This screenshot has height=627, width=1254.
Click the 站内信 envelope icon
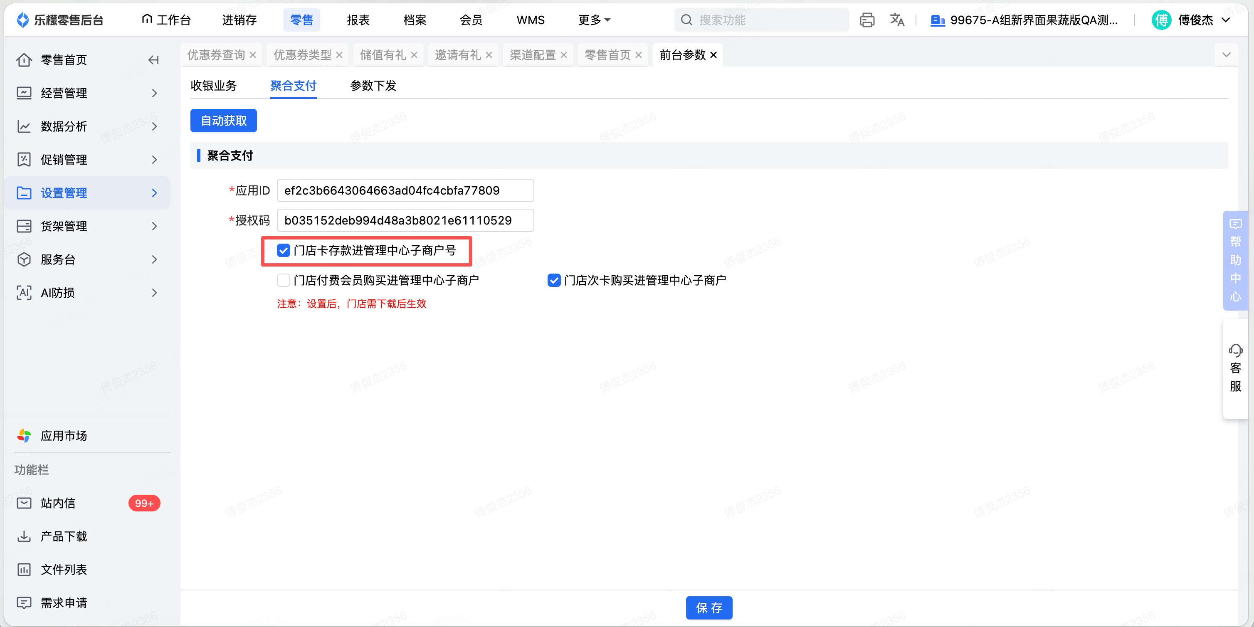pos(24,503)
